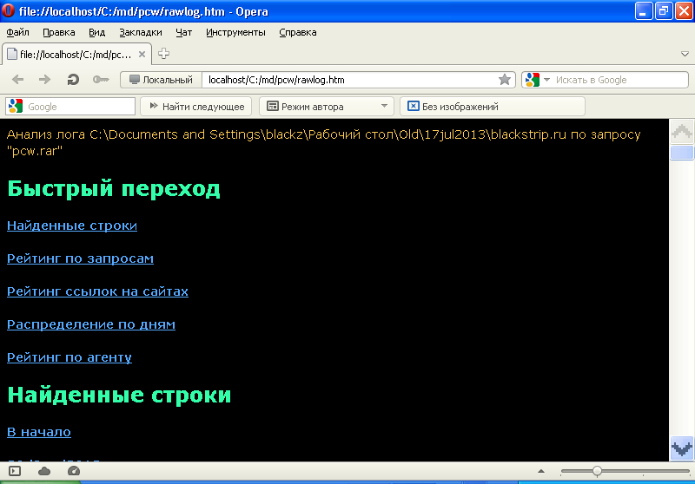Screen dimensions: 695x484
Task: Select the file://localhost/C:/md/pc... tab
Action: (x=76, y=55)
